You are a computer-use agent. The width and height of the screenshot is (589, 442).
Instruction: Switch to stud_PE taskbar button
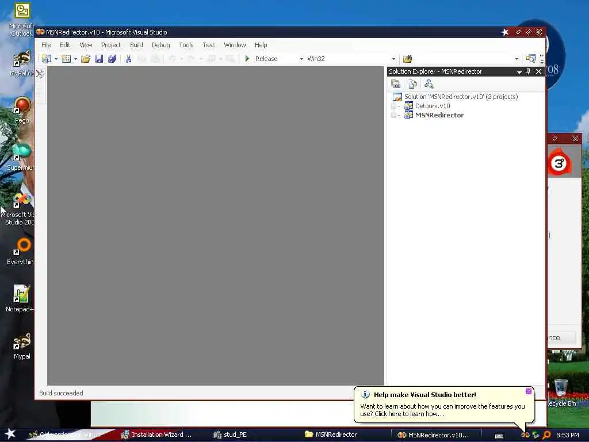230,435
